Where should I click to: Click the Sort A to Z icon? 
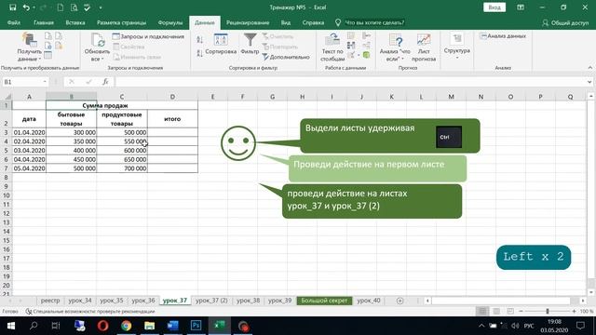200,39
